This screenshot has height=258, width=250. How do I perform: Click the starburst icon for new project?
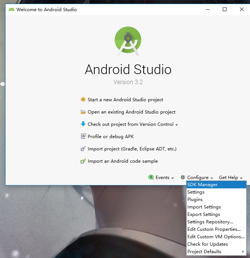[x=83, y=99]
